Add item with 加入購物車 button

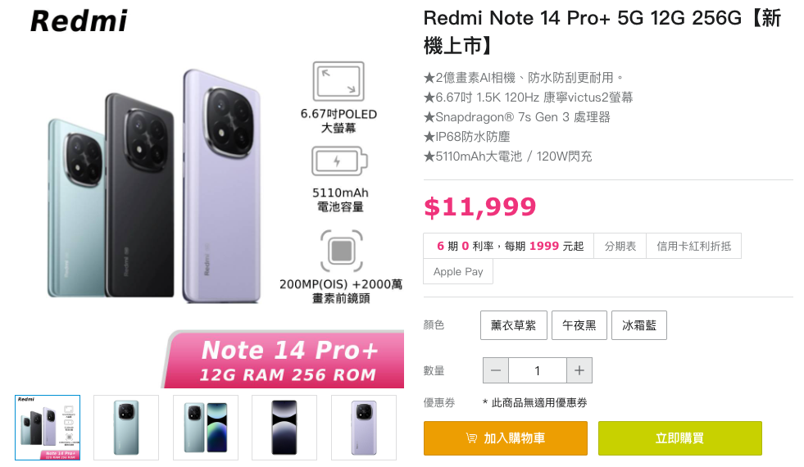506,438
